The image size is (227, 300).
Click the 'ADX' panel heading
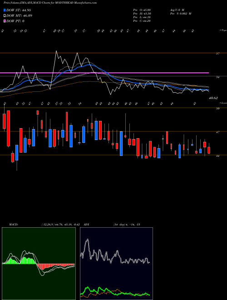86,225
